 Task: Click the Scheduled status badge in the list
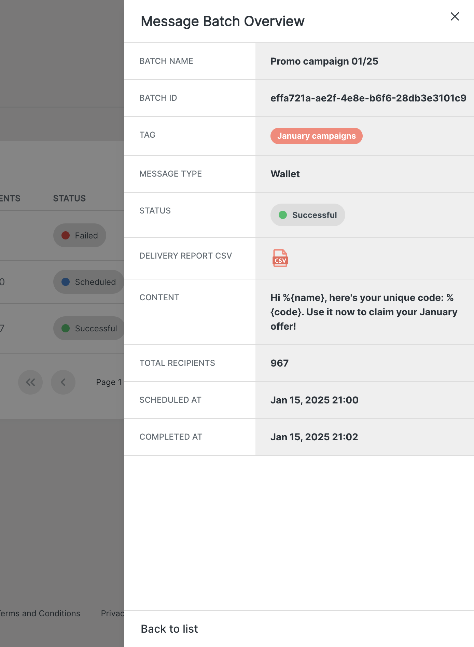pos(89,282)
